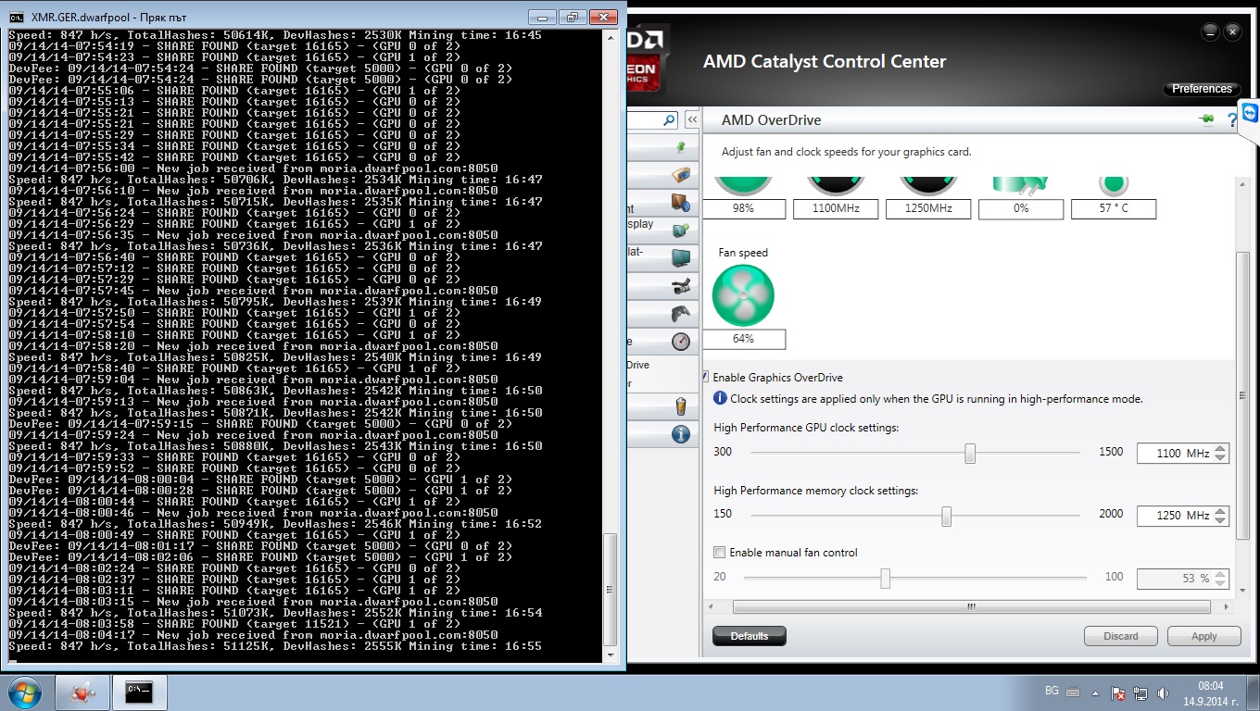Toggle Enable Graphics OverDrive checkbox
1260x711 pixels.
point(705,377)
